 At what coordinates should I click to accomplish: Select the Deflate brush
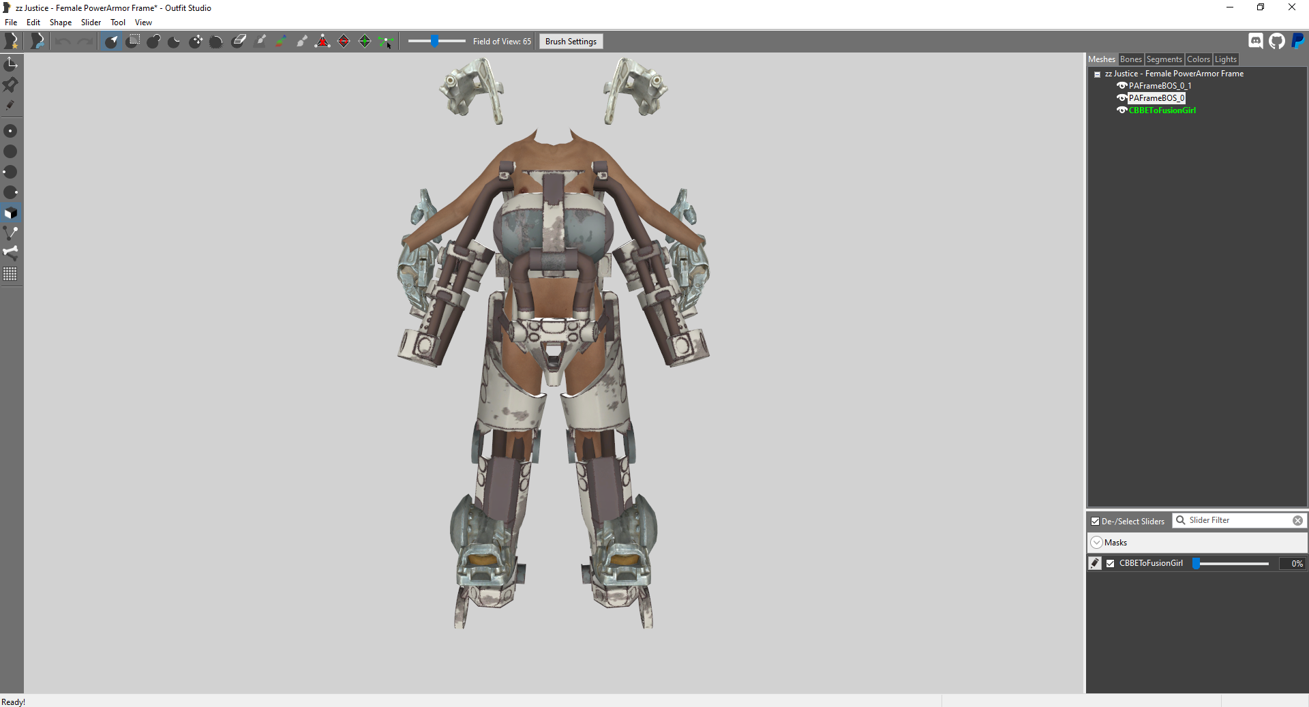coord(175,42)
